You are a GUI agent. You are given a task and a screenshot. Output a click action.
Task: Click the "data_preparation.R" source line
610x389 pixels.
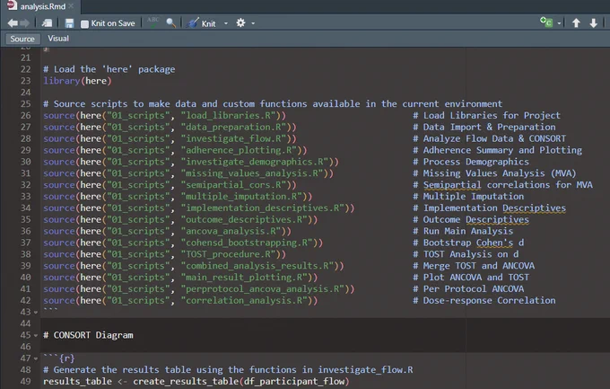click(170, 127)
